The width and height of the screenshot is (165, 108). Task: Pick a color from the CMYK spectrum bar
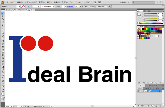pyautogui.click(x=151, y=23)
